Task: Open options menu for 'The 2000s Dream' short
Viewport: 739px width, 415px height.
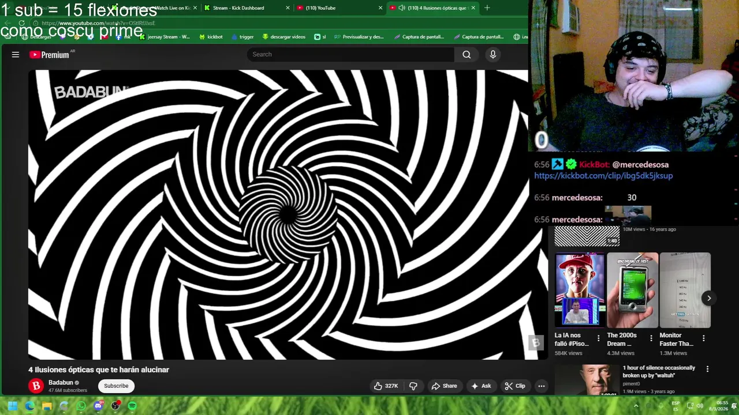Action: tap(651, 338)
